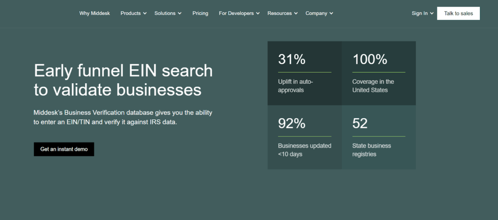Viewport: 498px width, 220px height.
Task: Expand the Solutions dropdown chevron
Action: [180, 13]
